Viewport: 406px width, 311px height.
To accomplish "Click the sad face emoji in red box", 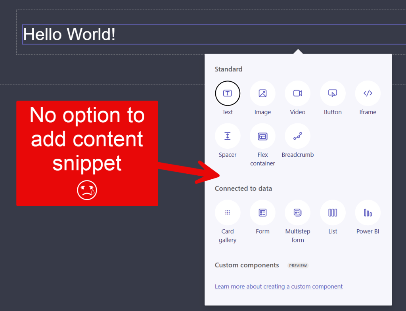I will (x=87, y=190).
